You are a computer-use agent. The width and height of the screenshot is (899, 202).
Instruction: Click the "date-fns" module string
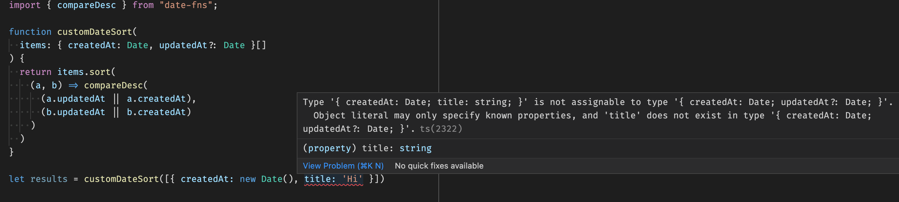(x=186, y=5)
